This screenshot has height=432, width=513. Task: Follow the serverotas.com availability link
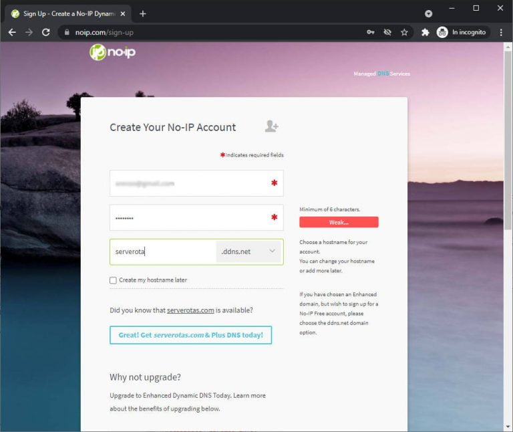coord(190,310)
